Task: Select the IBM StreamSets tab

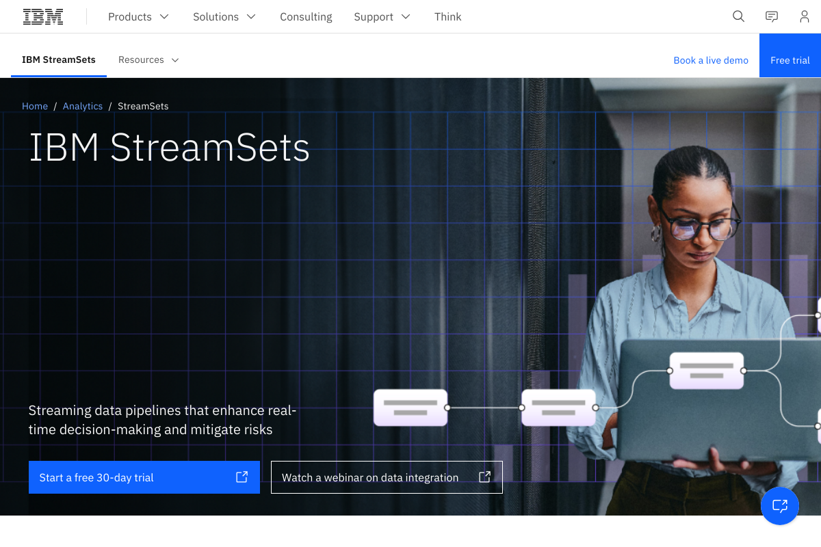Action: click(x=59, y=60)
